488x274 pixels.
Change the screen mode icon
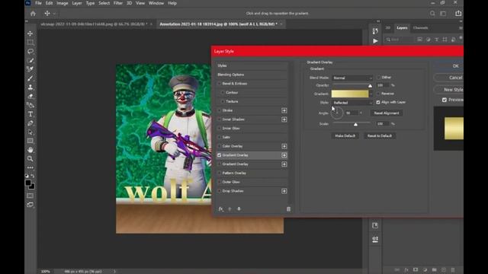point(30,205)
